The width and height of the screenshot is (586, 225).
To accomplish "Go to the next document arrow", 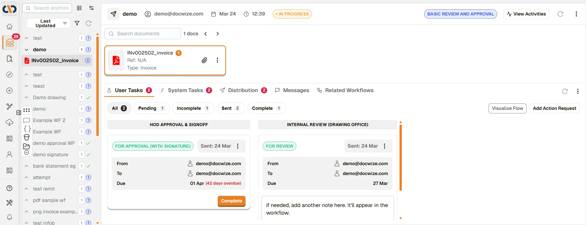I will click(217, 34).
